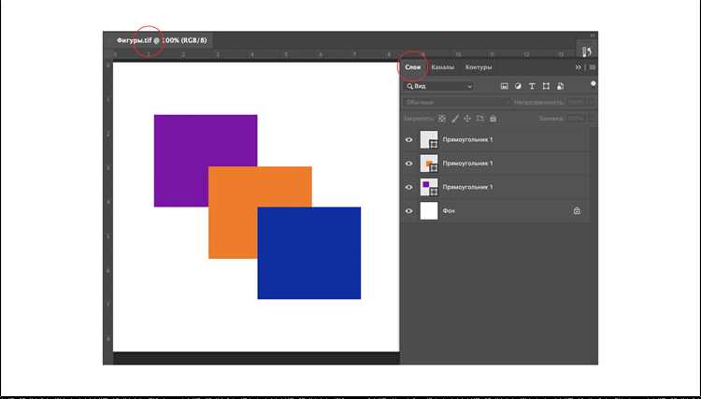Click the topmost layer's blank thumbnail
The width and height of the screenshot is (701, 399).
pos(429,140)
